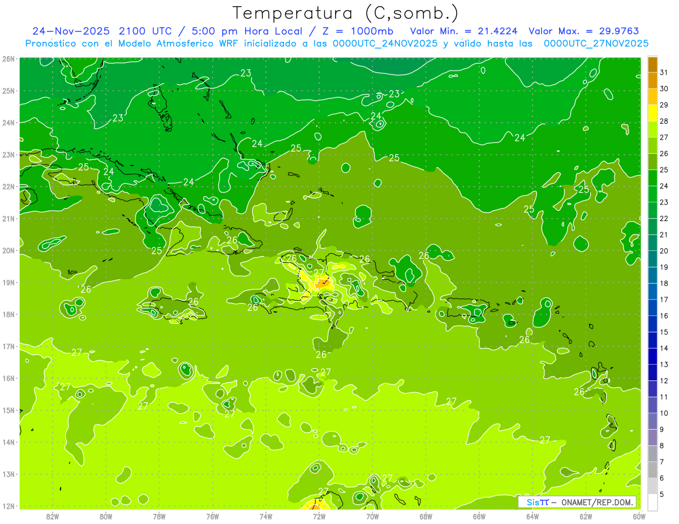Click the '64W' longitude axis label
This screenshot has width=679, height=524.
[532, 516]
